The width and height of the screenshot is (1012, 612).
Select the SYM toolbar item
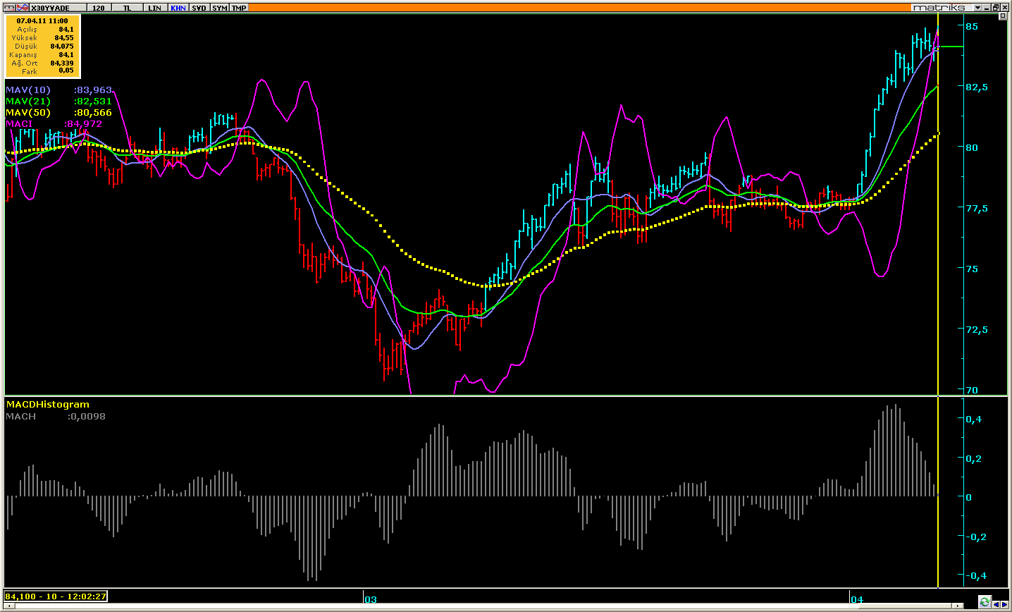[x=220, y=8]
